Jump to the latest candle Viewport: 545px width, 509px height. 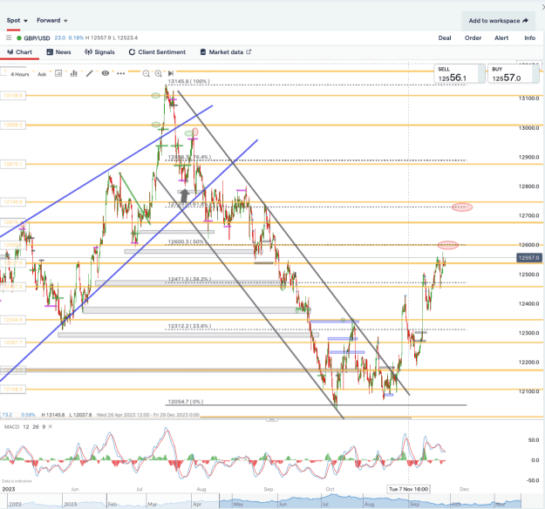tap(171, 73)
